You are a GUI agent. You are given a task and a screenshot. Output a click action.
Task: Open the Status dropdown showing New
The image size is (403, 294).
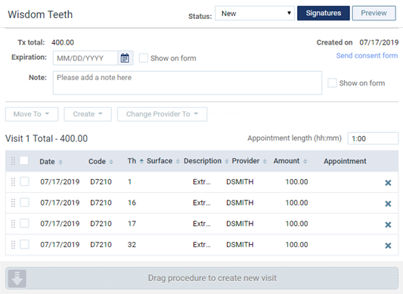(x=255, y=14)
